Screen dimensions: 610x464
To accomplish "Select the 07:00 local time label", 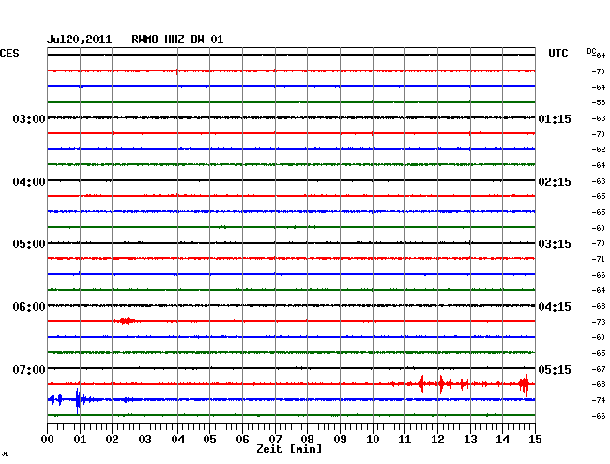I will pos(29,370).
